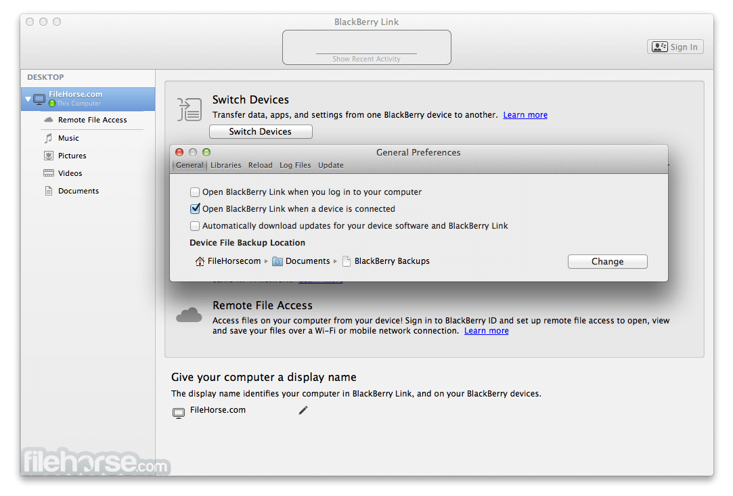Close the General Preferences window
Screen dimensions: 733x496
point(179,152)
